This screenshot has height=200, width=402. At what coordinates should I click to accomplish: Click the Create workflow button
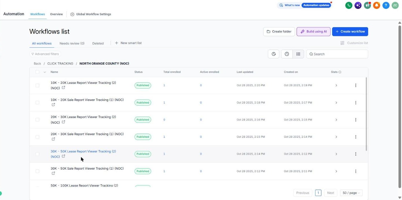click(x=350, y=32)
